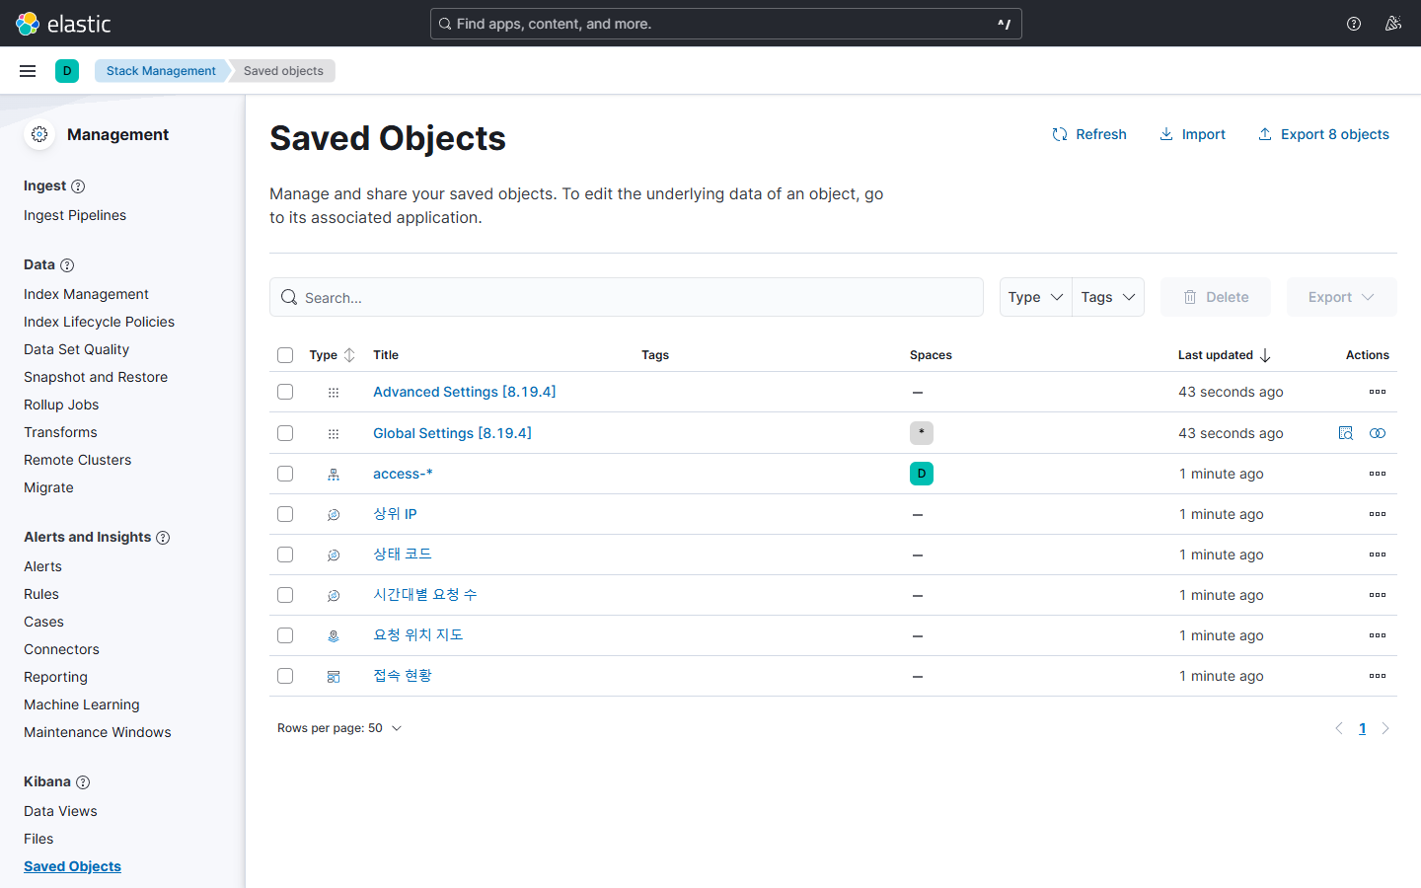Open the D space selector avatar
The image size is (1421, 888).
click(x=67, y=71)
